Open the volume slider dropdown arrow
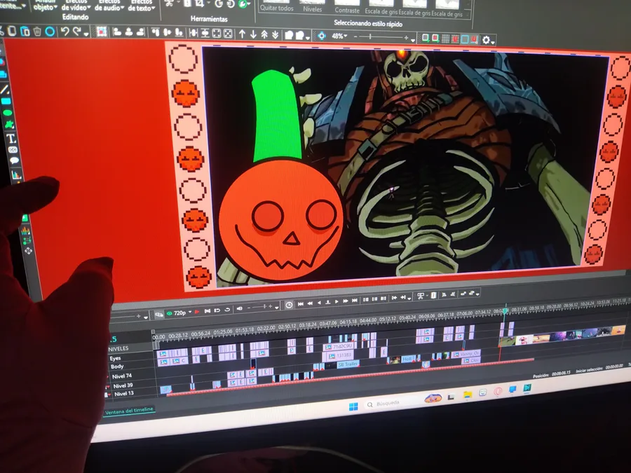This screenshot has height=473, width=631. 277,308
